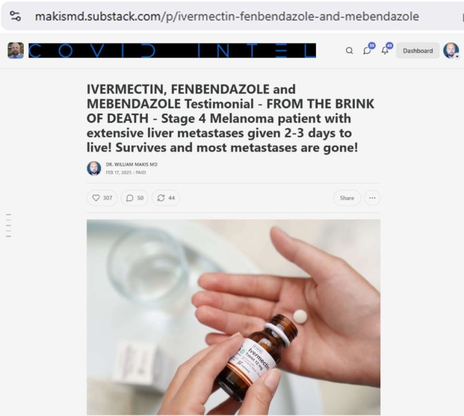Open the comments bubble showing 50
This screenshot has height=416, width=464.
point(134,198)
